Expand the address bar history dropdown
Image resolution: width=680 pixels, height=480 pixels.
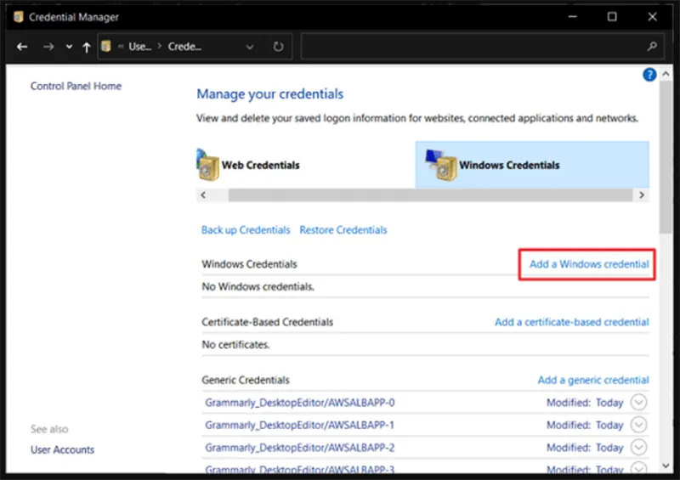coord(250,47)
